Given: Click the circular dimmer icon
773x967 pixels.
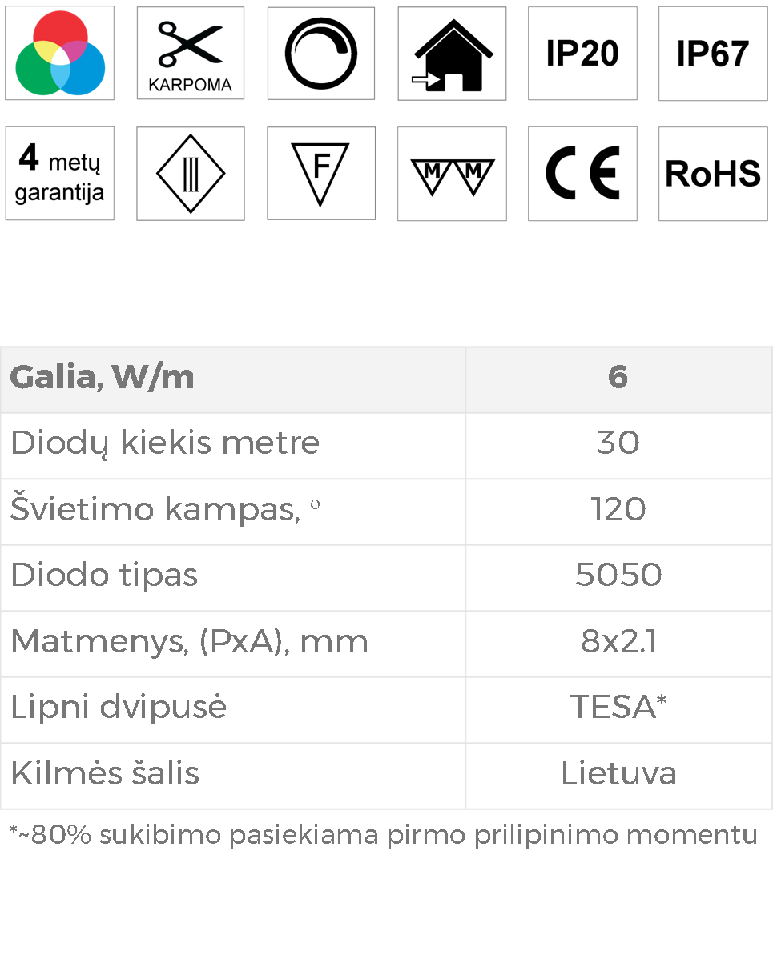Looking at the screenshot, I should [x=321, y=53].
